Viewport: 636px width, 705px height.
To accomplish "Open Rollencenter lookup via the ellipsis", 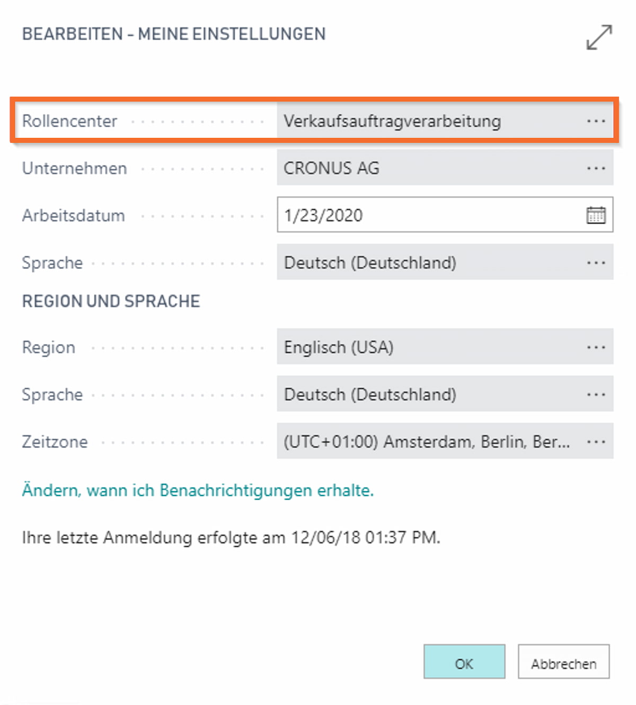I will [596, 121].
